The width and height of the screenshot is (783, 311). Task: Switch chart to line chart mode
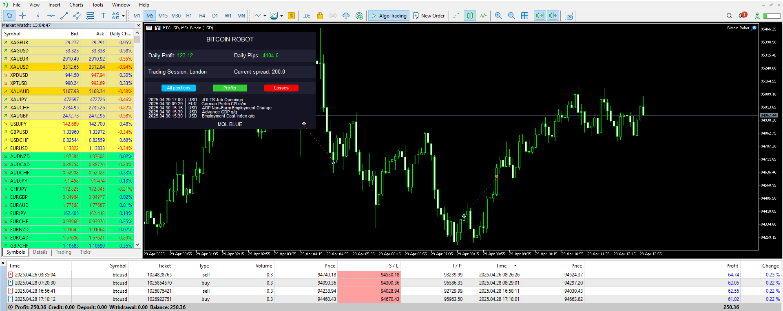[x=483, y=16]
